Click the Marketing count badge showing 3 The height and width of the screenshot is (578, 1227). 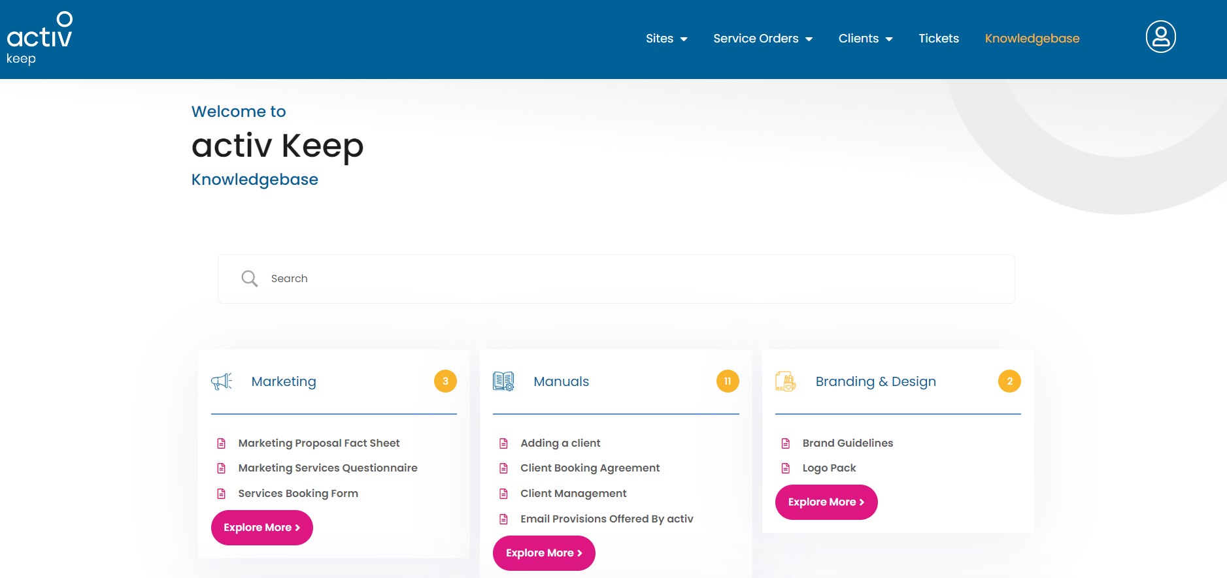click(x=445, y=381)
